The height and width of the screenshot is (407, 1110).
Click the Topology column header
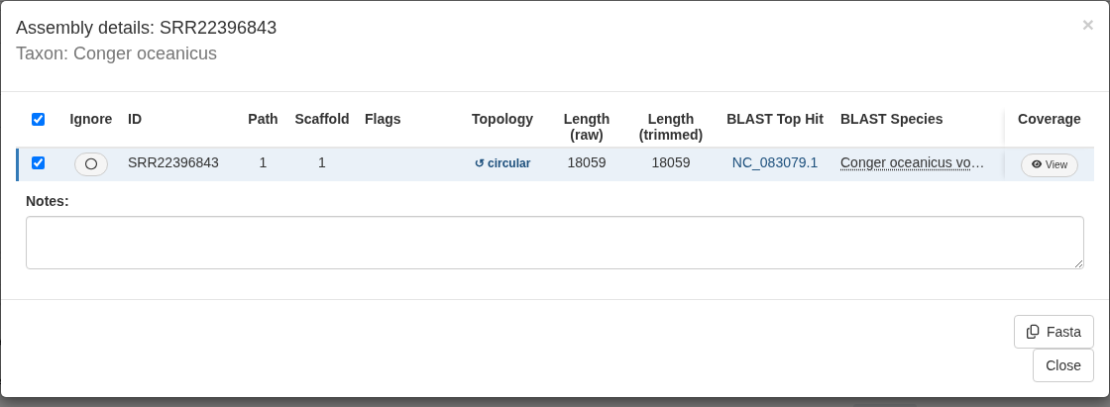coord(501,119)
